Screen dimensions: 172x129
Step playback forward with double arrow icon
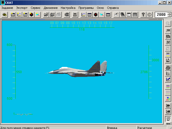pos(168,106)
